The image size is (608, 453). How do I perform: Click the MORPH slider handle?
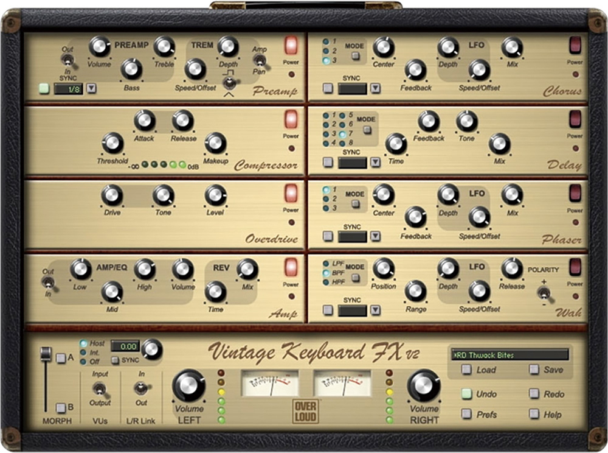coord(46,354)
